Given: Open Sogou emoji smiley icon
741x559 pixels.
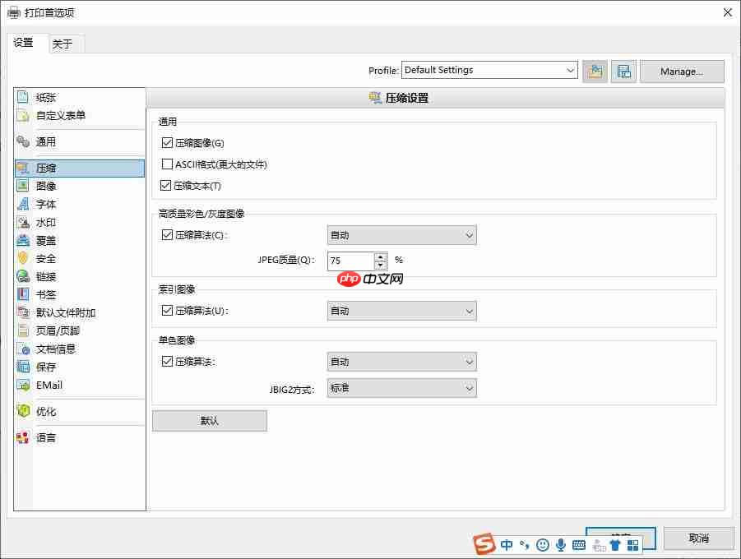Looking at the screenshot, I should [543, 545].
